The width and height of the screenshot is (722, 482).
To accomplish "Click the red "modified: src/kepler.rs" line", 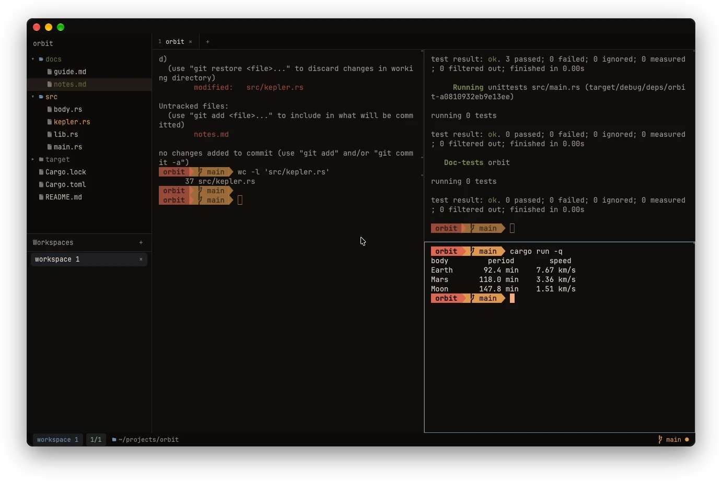I will point(249,87).
